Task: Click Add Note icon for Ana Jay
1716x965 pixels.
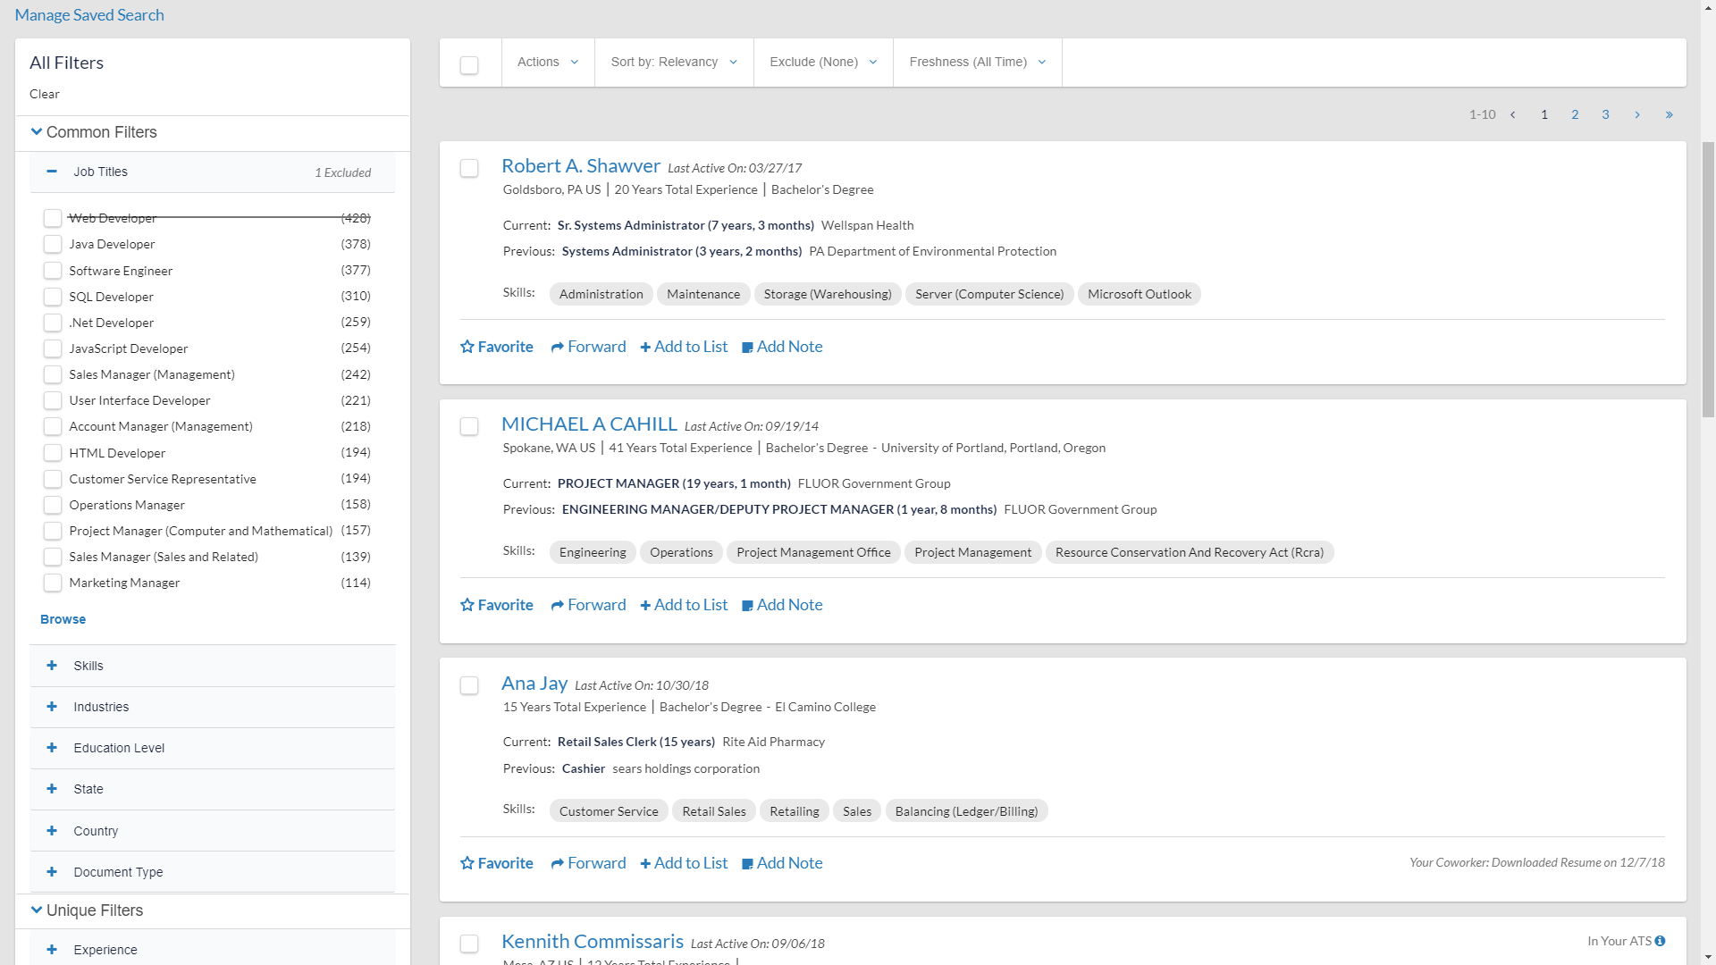Action: (748, 864)
